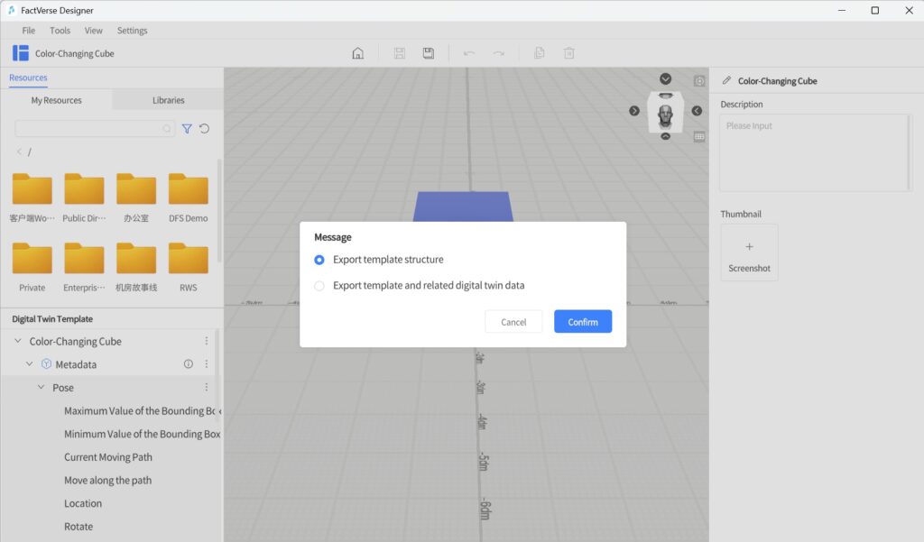The image size is (924, 542).
Task: Click the Save floppy disk icon
Action: click(428, 53)
